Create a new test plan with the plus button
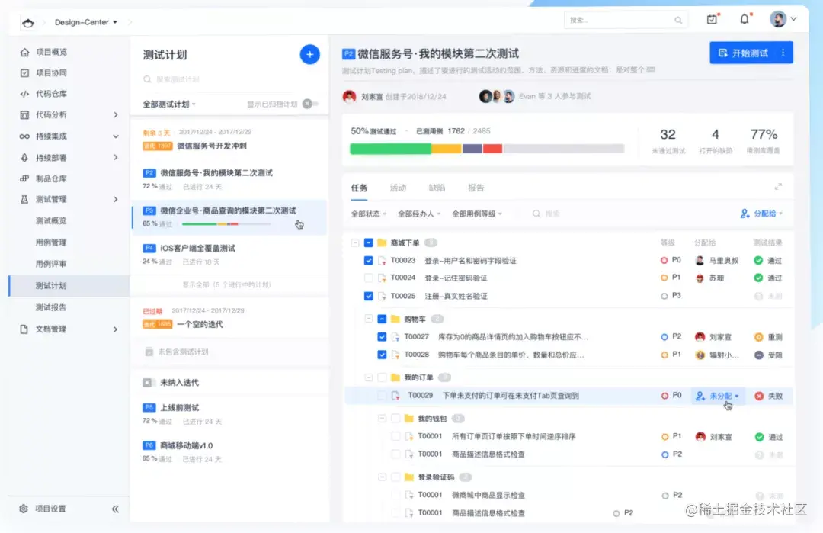Image resolution: width=823 pixels, height=533 pixels. pos(309,54)
